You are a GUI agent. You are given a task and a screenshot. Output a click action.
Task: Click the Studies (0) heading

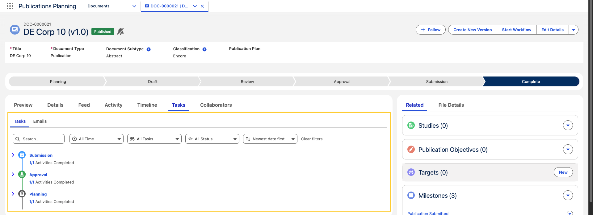[x=433, y=126]
